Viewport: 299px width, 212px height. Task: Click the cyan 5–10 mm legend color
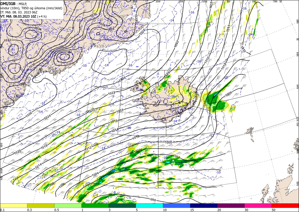click(149, 205)
